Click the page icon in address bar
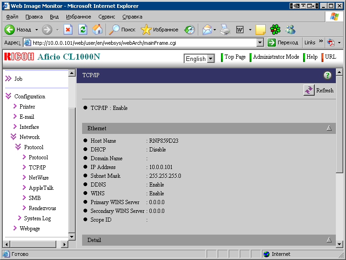346x260 pixels. pyautogui.click(x=27, y=42)
